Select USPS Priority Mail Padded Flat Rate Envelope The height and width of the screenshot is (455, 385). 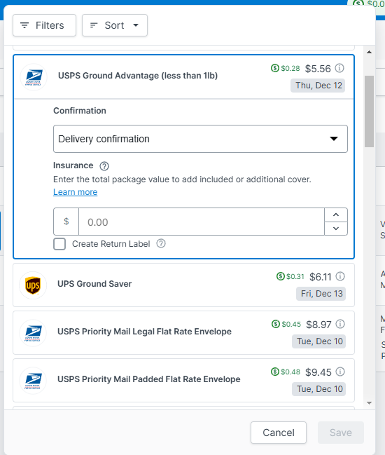[183, 380]
